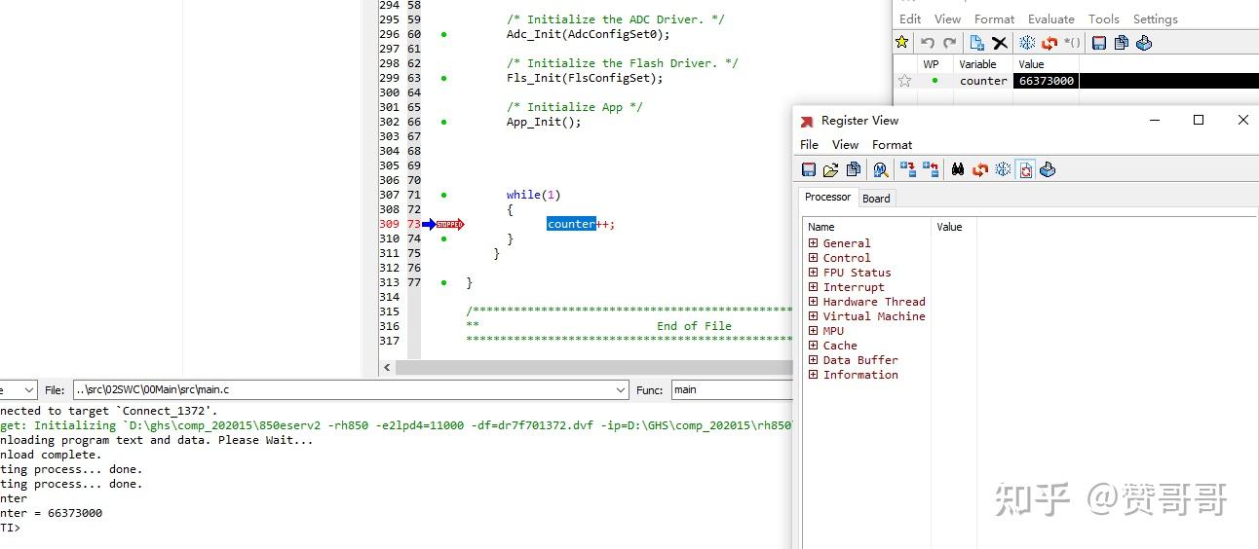Add a new variable using the document-plus icon
This screenshot has height=549, width=1259.
[x=976, y=43]
